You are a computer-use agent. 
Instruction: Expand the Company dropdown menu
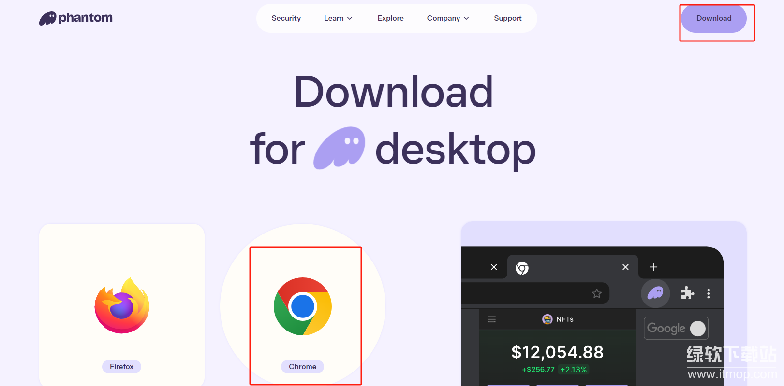coord(448,18)
